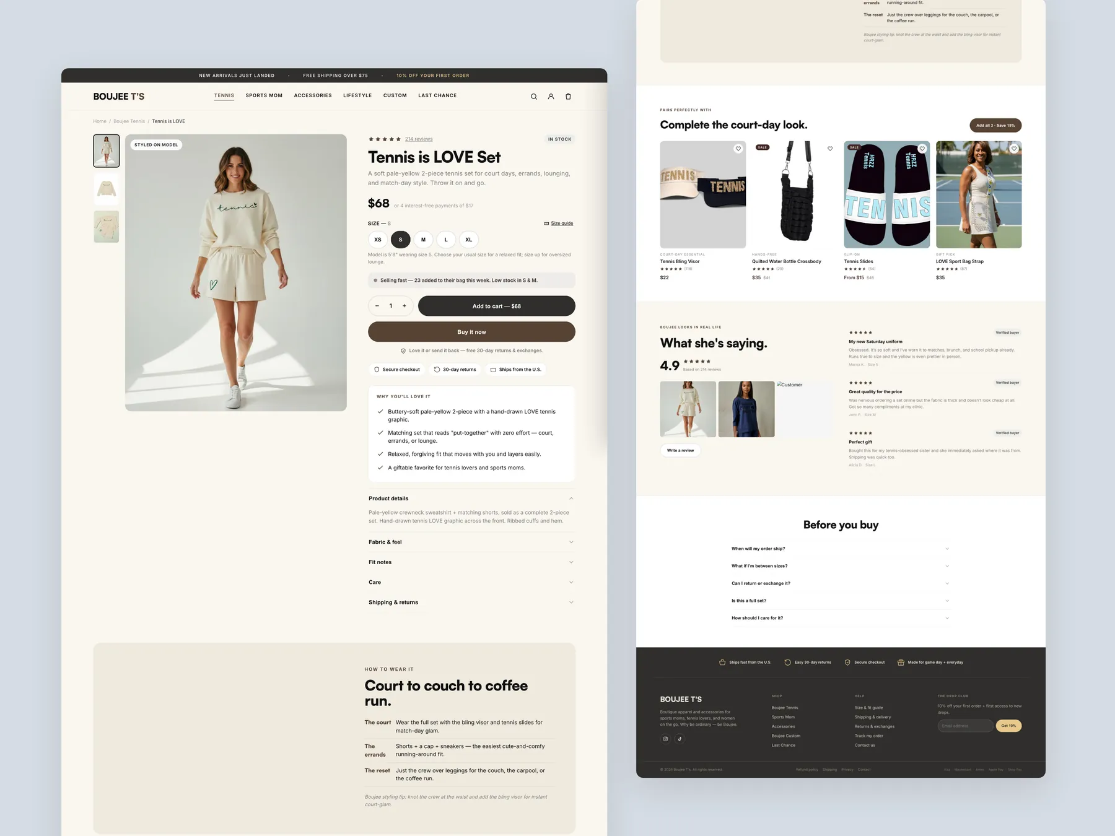Open Track my order footer link
Image resolution: width=1115 pixels, height=836 pixels.
pos(869,736)
